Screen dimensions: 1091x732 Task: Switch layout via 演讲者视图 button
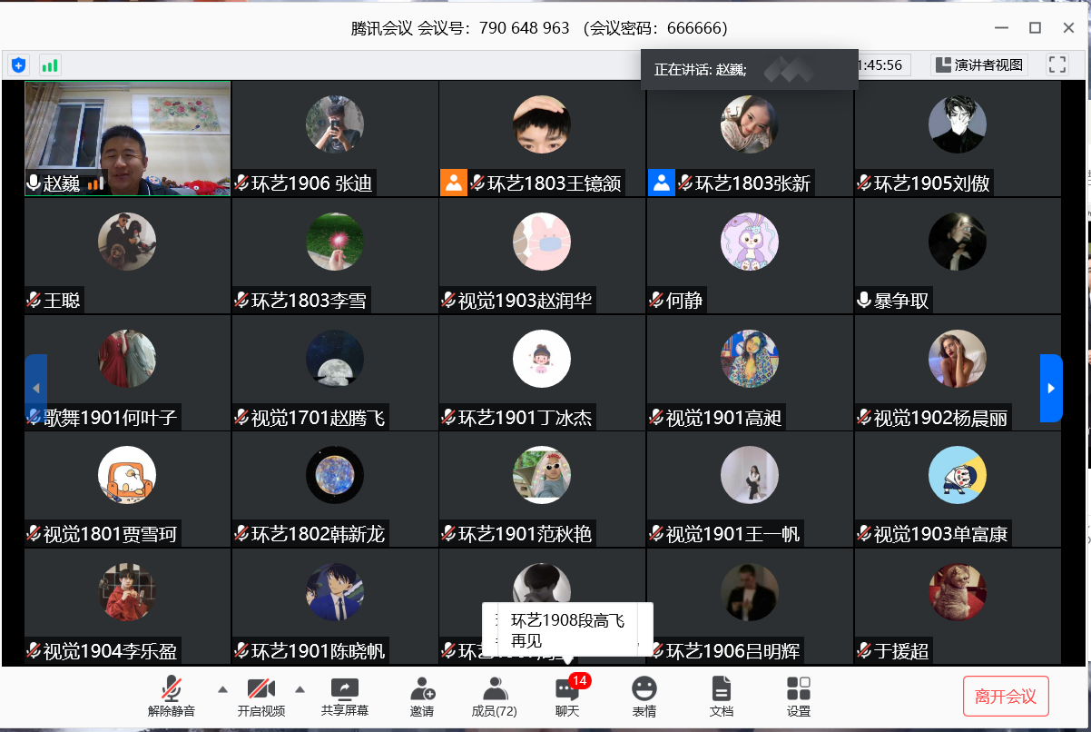[x=978, y=64]
